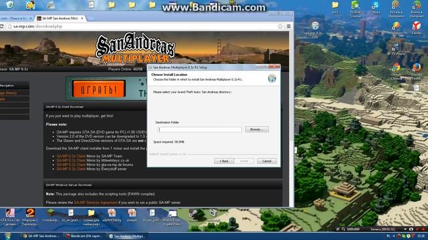Click the Windows Start button
Screen dimensions: 428x240
7,236
